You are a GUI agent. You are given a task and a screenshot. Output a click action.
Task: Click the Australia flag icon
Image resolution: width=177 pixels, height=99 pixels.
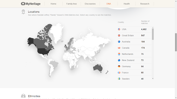click(119, 42)
